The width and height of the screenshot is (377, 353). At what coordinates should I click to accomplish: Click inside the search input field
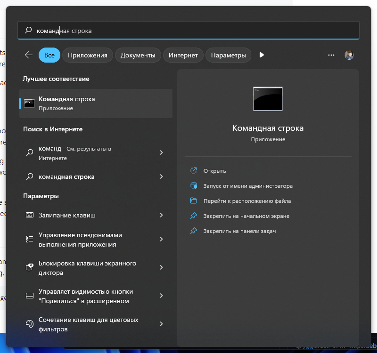(188, 30)
